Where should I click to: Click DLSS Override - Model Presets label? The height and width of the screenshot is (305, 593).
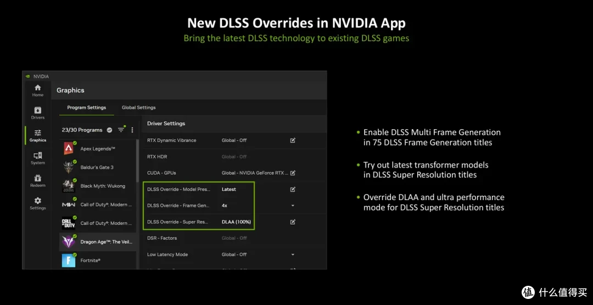178,189
